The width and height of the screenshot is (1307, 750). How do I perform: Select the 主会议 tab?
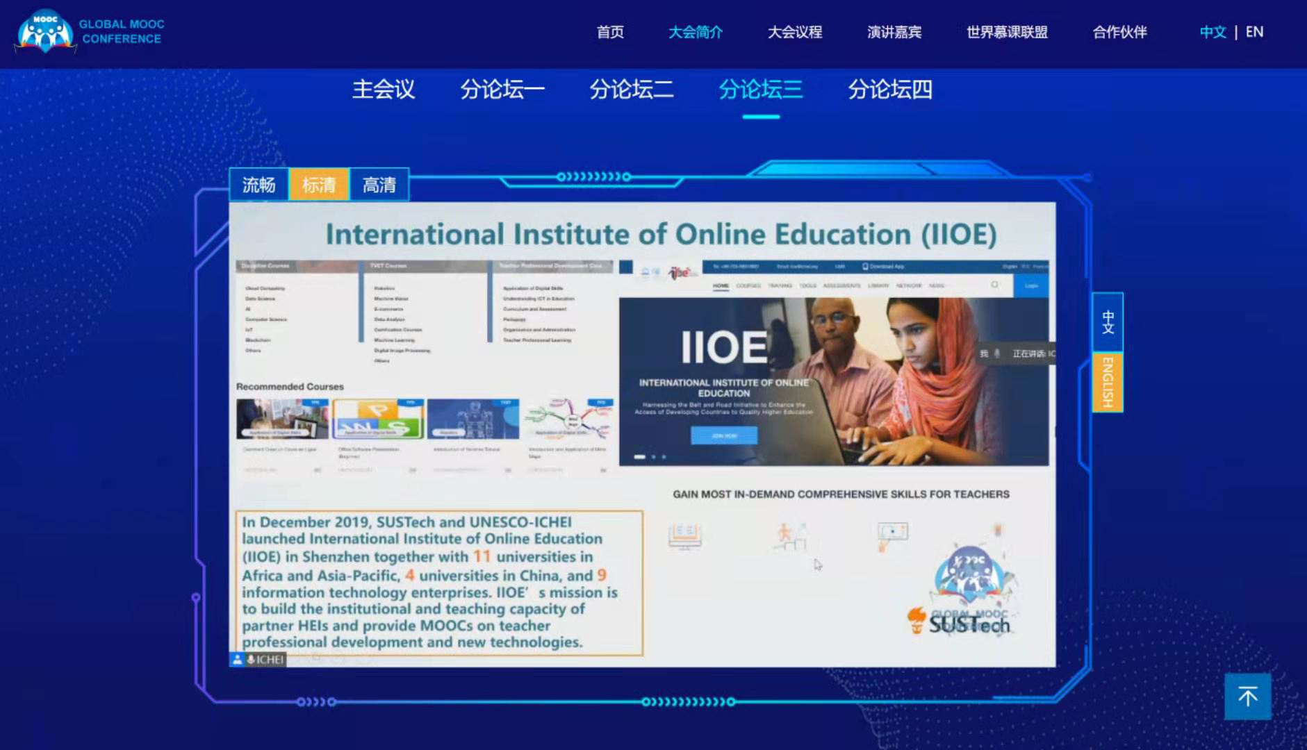click(x=384, y=90)
